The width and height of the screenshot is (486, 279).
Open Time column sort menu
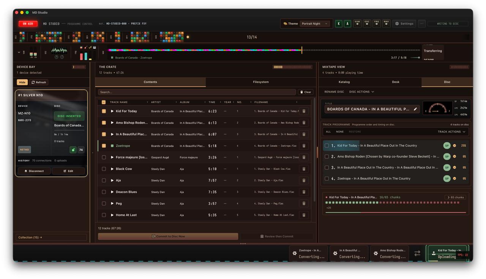point(220,102)
